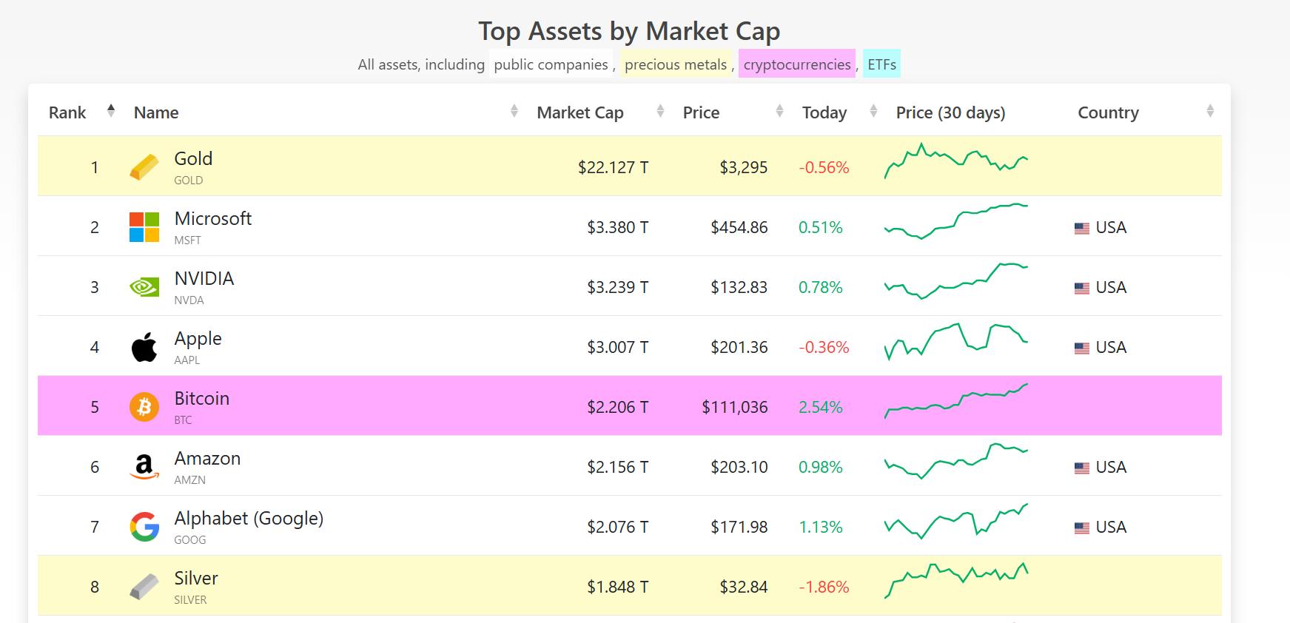Open the Silver asset page

tap(196, 578)
